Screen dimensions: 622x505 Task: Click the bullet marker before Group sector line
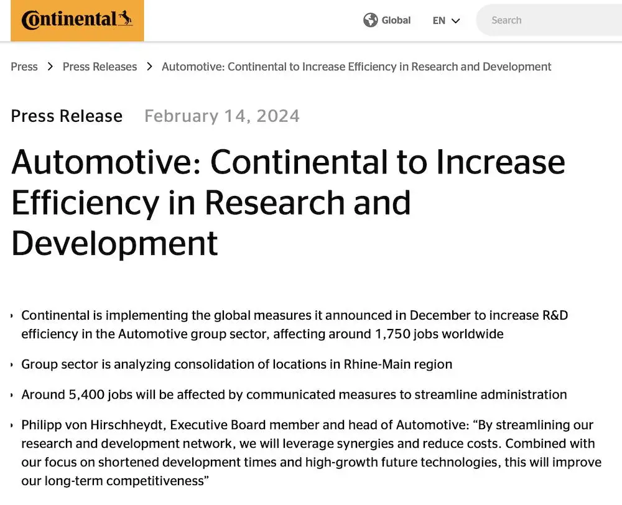pyautogui.click(x=12, y=364)
